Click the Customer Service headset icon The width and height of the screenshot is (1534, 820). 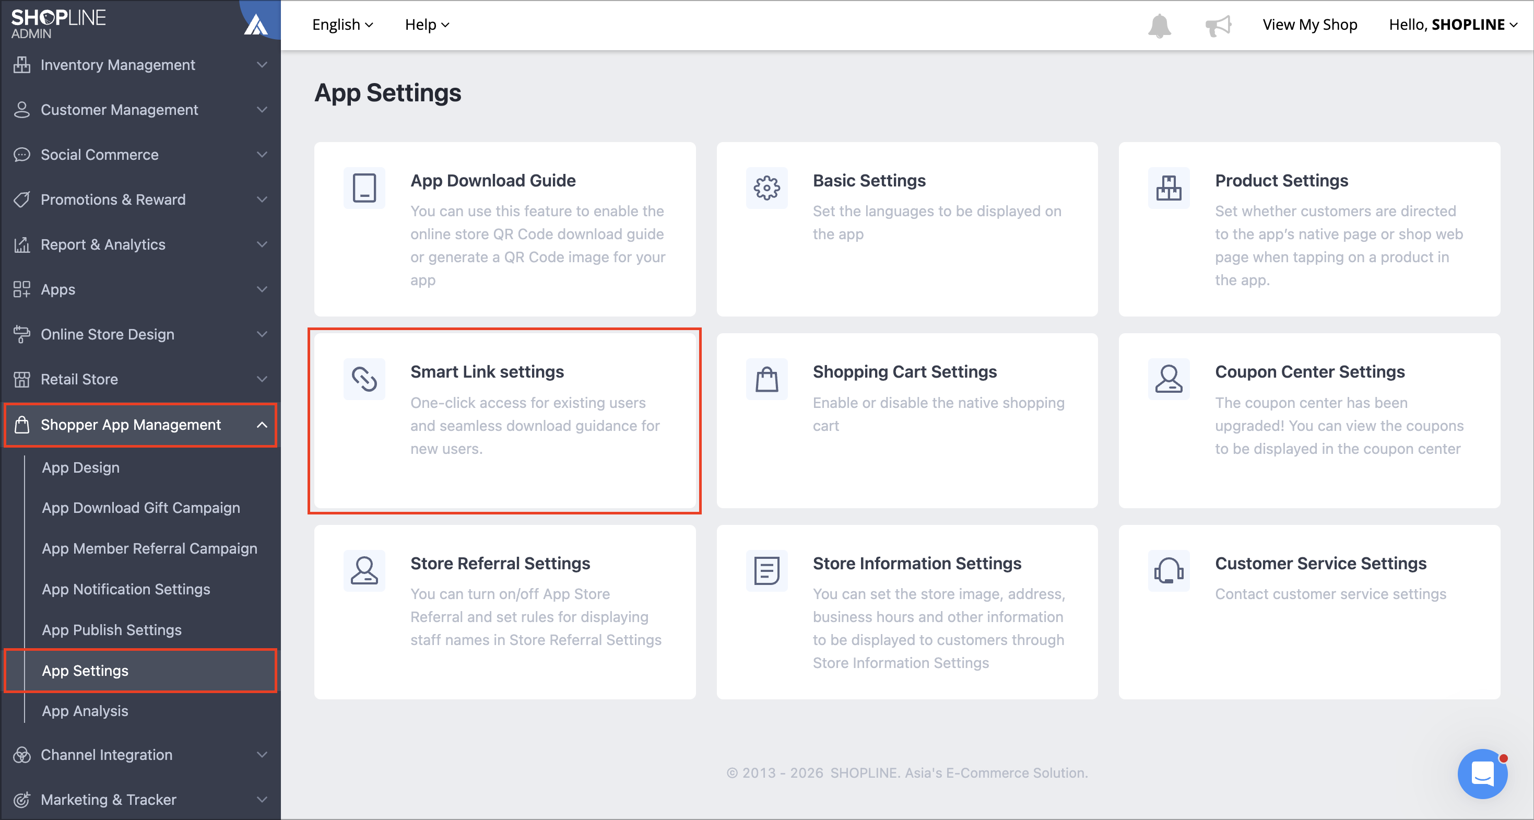coord(1169,570)
